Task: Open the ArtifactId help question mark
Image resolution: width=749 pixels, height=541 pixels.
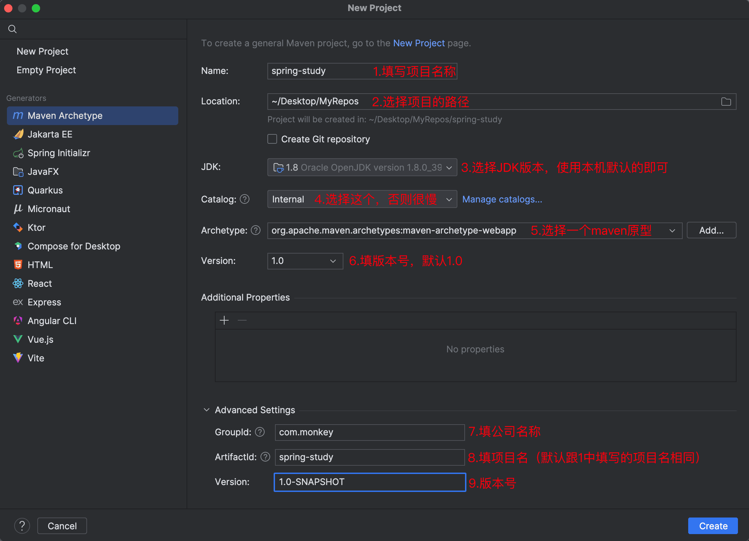Action: click(265, 457)
